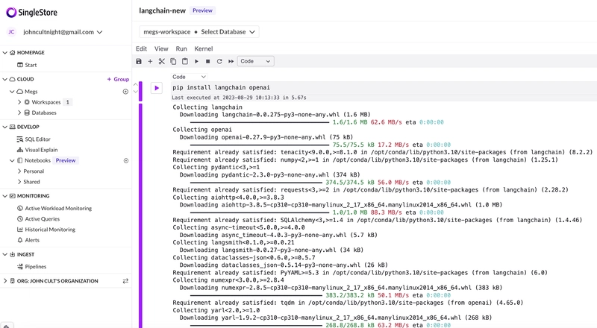Open the View menu
Viewport: 597px width, 328px height.
161,48
